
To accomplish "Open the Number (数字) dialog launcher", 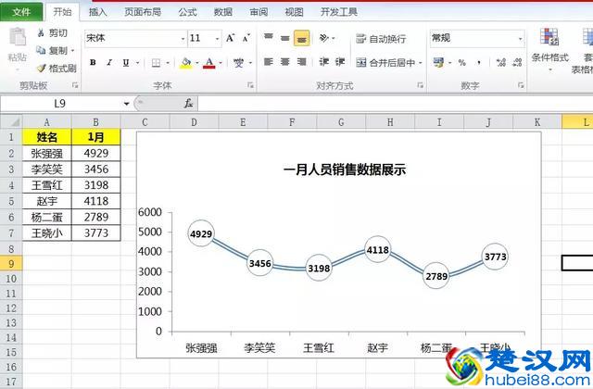I will [521, 85].
